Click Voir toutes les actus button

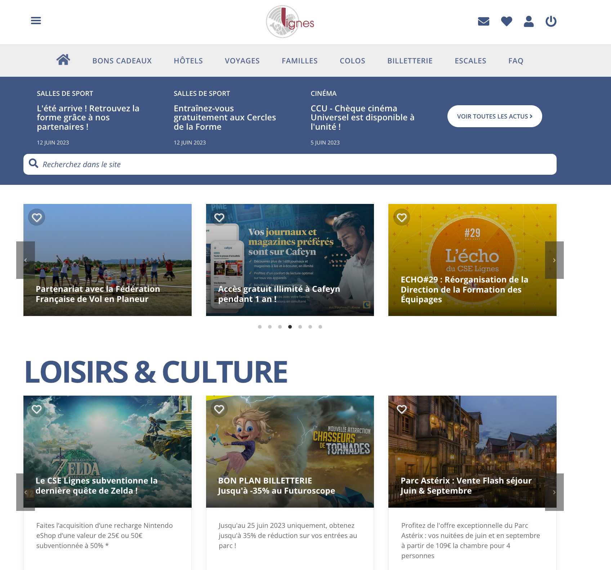[x=494, y=116]
